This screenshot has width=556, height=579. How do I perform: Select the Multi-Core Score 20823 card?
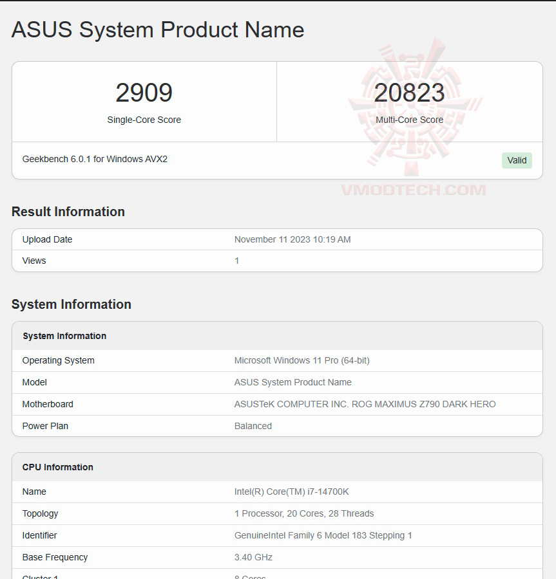coord(410,100)
